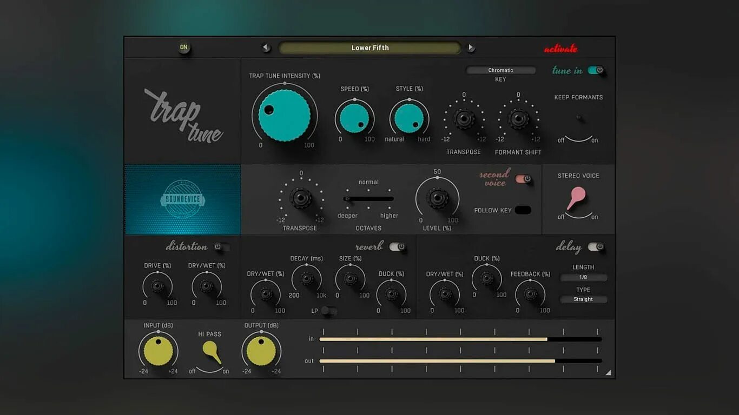Click the HI PASS label
This screenshot has width=739, height=415.
pos(209,334)
